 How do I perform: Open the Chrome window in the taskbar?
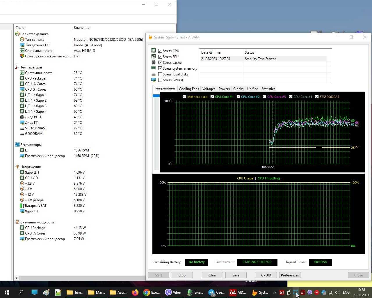click(x=152, y=292)
